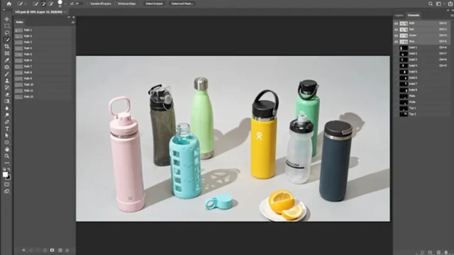This screenshot has width=454, height=255.
Task: Collapse the Paths panel with double arrows
Action: [x=69, y=17]
